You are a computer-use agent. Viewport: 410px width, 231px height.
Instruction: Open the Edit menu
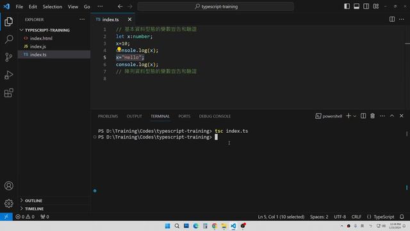click(33, 6)
